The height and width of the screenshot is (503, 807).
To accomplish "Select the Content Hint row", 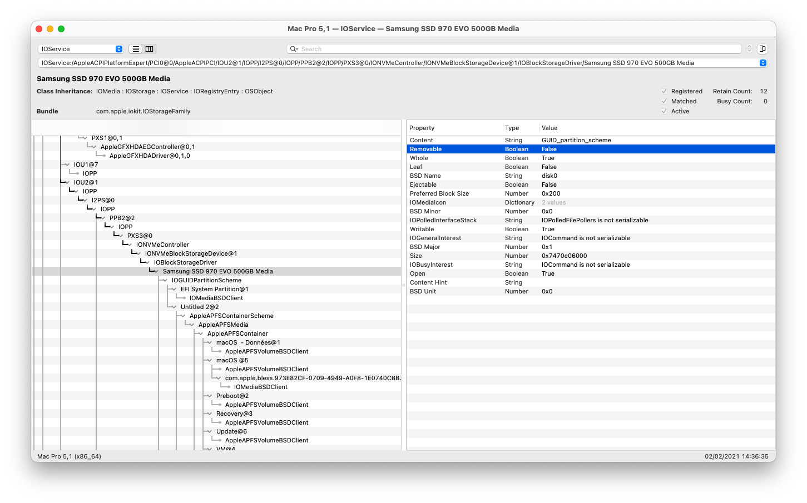I will [591, 282].
